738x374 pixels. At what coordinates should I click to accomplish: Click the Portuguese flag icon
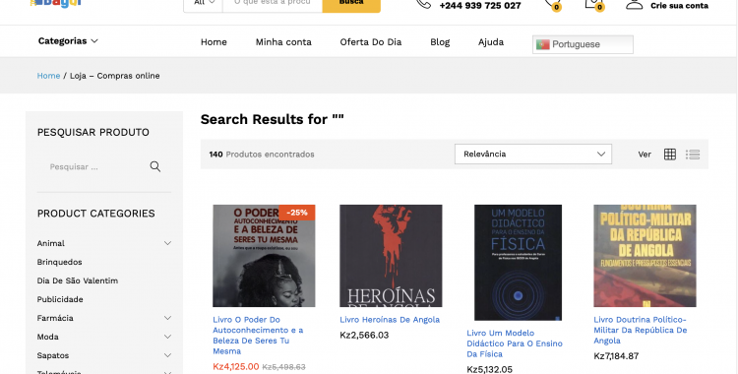(542, 44)
